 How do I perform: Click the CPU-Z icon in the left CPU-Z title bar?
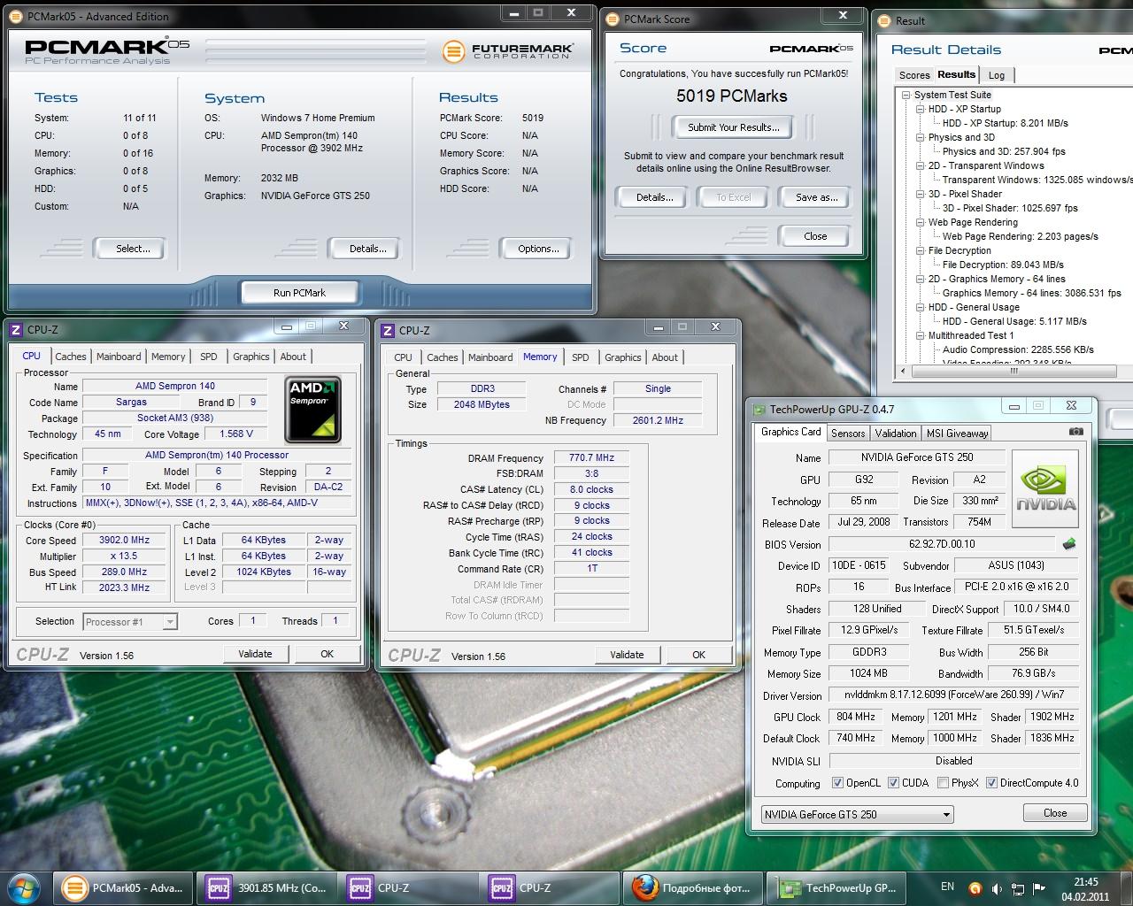tap(16, 330)
